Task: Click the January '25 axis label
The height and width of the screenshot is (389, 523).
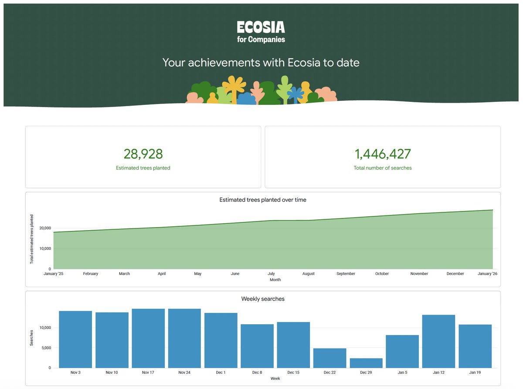Action: pos(54,274)
